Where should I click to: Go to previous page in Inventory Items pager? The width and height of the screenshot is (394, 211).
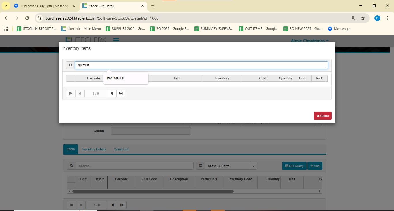click(80, 93)
